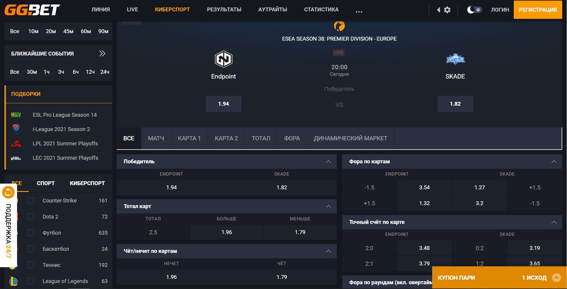Screen dimensions: 567x289
Task: Open the more menu (three dots)
Action: click(359, 12)
